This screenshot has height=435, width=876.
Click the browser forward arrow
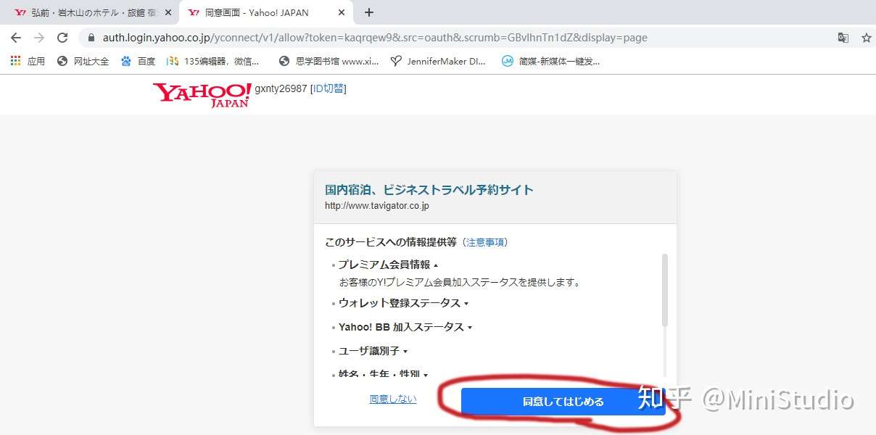[39, 38]
